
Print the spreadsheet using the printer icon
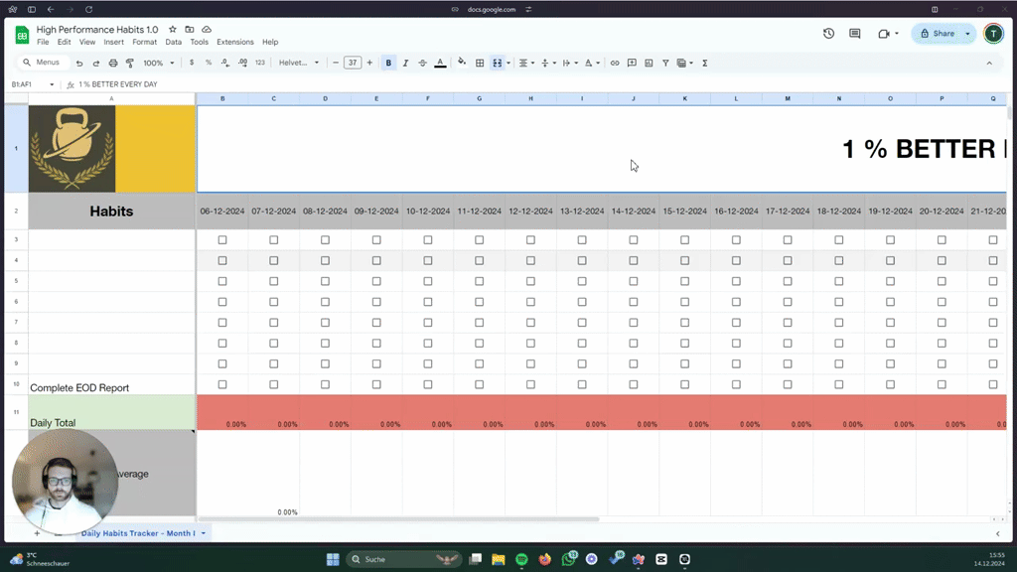tap(113, 63)
